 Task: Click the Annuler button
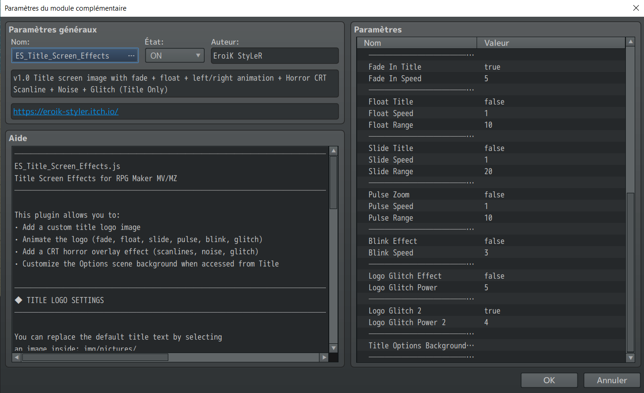click(612, 380)
